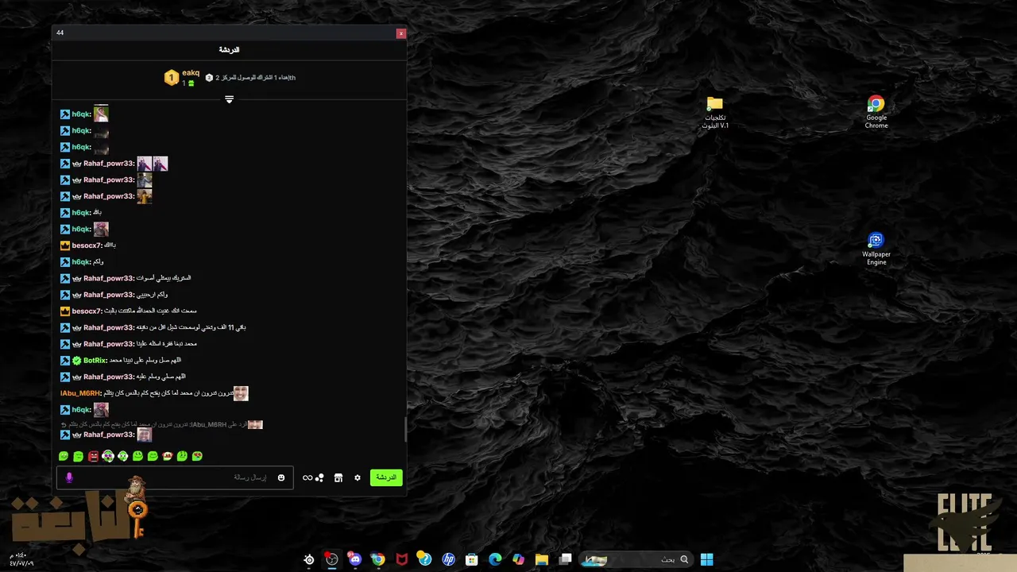Screen dimensions: 1017x572
Task: Open chat settings gear icon
Action: 358,477
